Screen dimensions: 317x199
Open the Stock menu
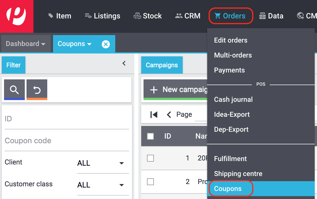click(x=148, y=16)
